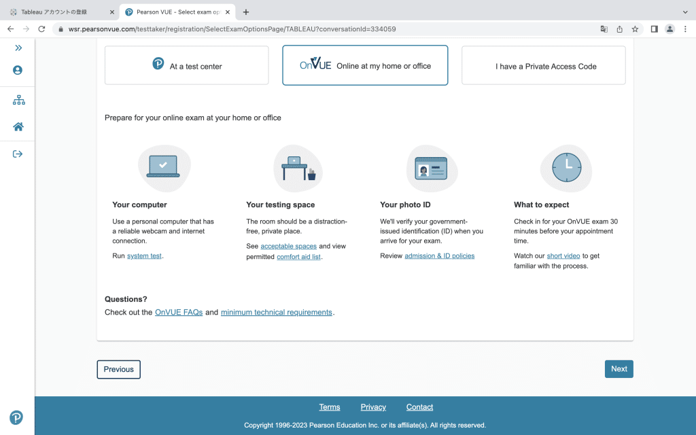Click the Pearson P icon on test center card

158,63
